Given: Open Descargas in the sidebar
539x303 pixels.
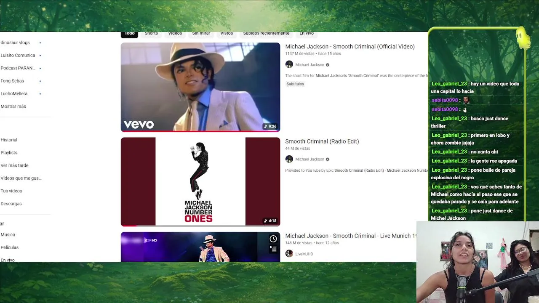Looking at the screenshot, I should [11, 204].
